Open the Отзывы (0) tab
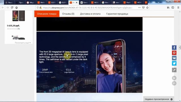 tap(68, 14)
